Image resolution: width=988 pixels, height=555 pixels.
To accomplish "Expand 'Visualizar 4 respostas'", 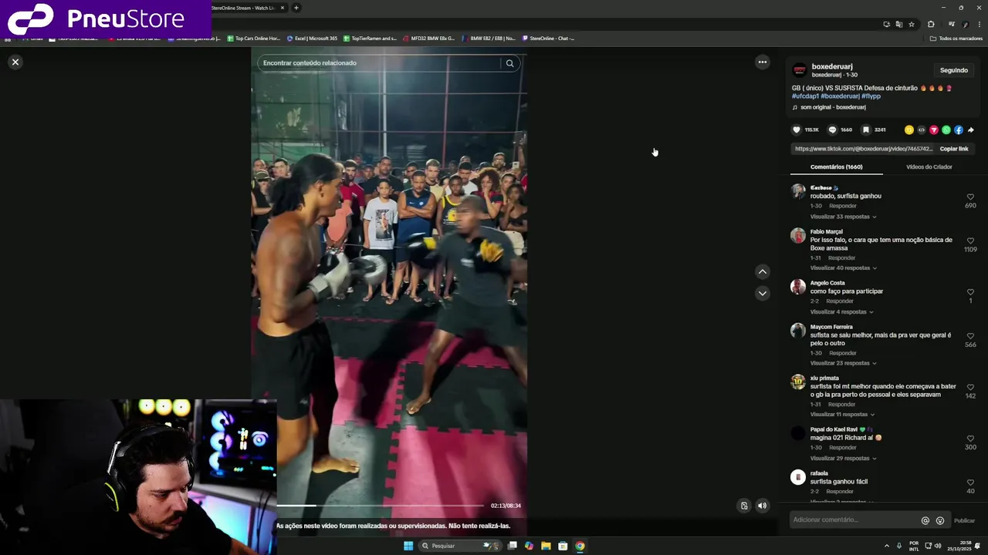I will point(841,311).
